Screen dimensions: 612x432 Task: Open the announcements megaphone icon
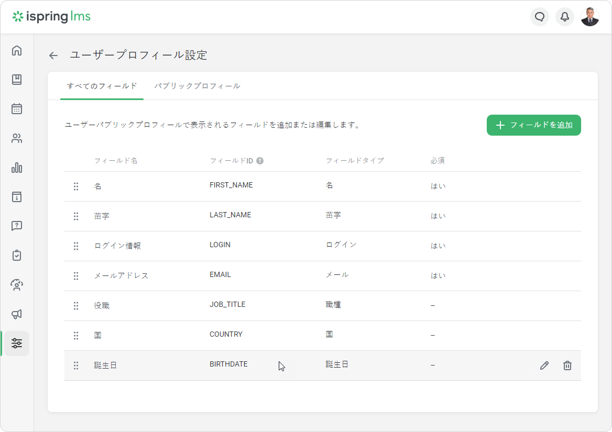pyautogui.click(x=17, y=314)
